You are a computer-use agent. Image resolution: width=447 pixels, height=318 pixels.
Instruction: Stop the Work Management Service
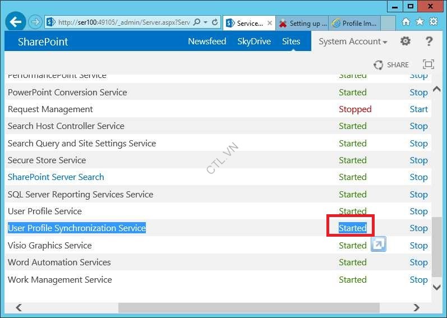[x=418, y=279]
